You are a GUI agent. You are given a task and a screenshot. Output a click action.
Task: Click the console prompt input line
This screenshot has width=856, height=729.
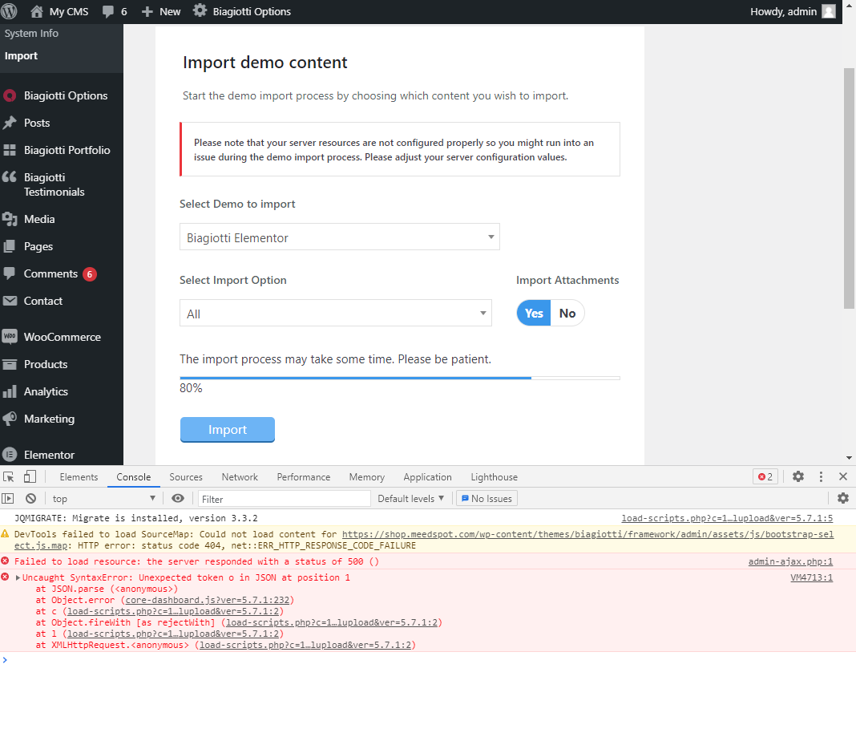[428, 660]
